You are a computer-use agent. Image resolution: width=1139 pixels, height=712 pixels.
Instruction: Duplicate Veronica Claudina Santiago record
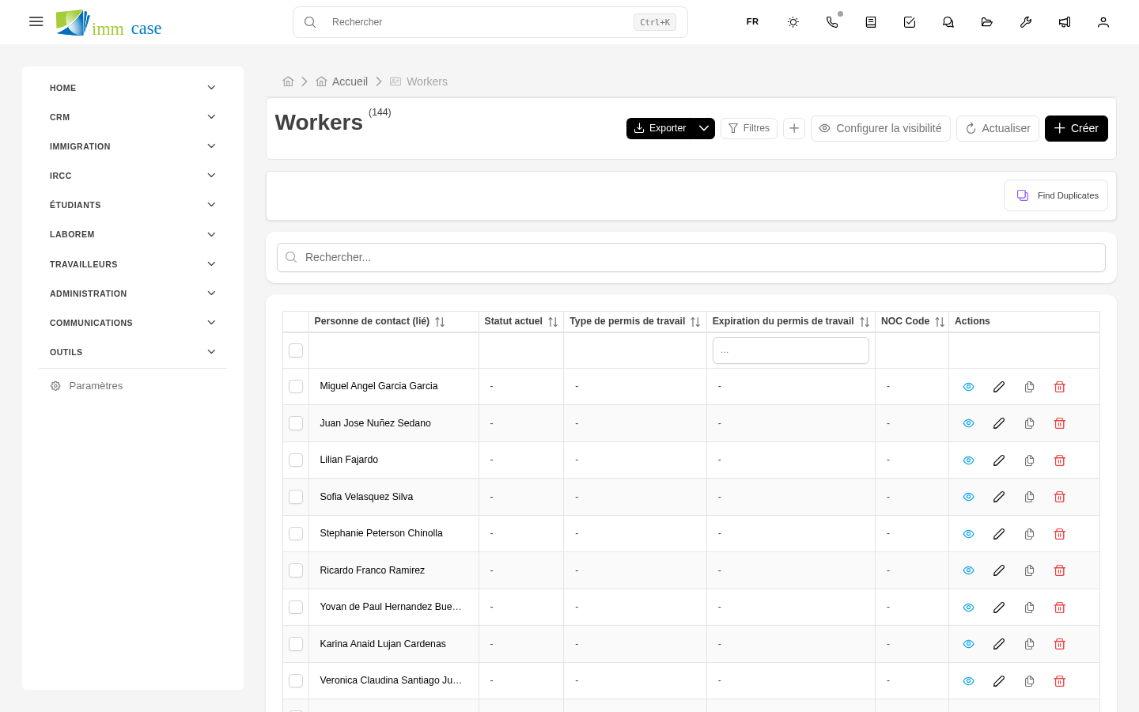1029,681
